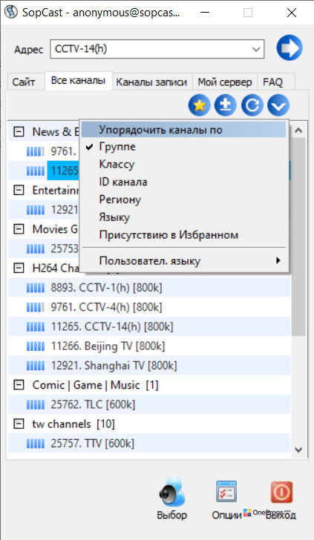The width and height of the screenshot is (314, 540).
Task: Select channel 11265. CCTV-14(h) [800k]
Action: point(112,326)
